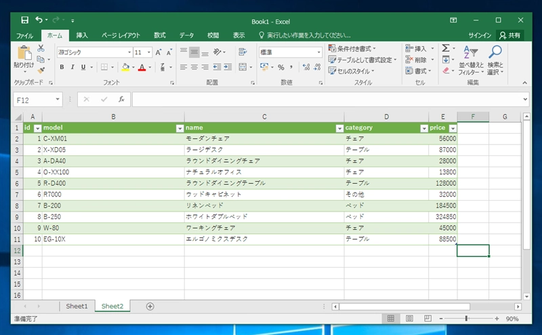Open Find and Select magnifier icon
Viewport: 542px width, 335px height.
coord(495,53)
